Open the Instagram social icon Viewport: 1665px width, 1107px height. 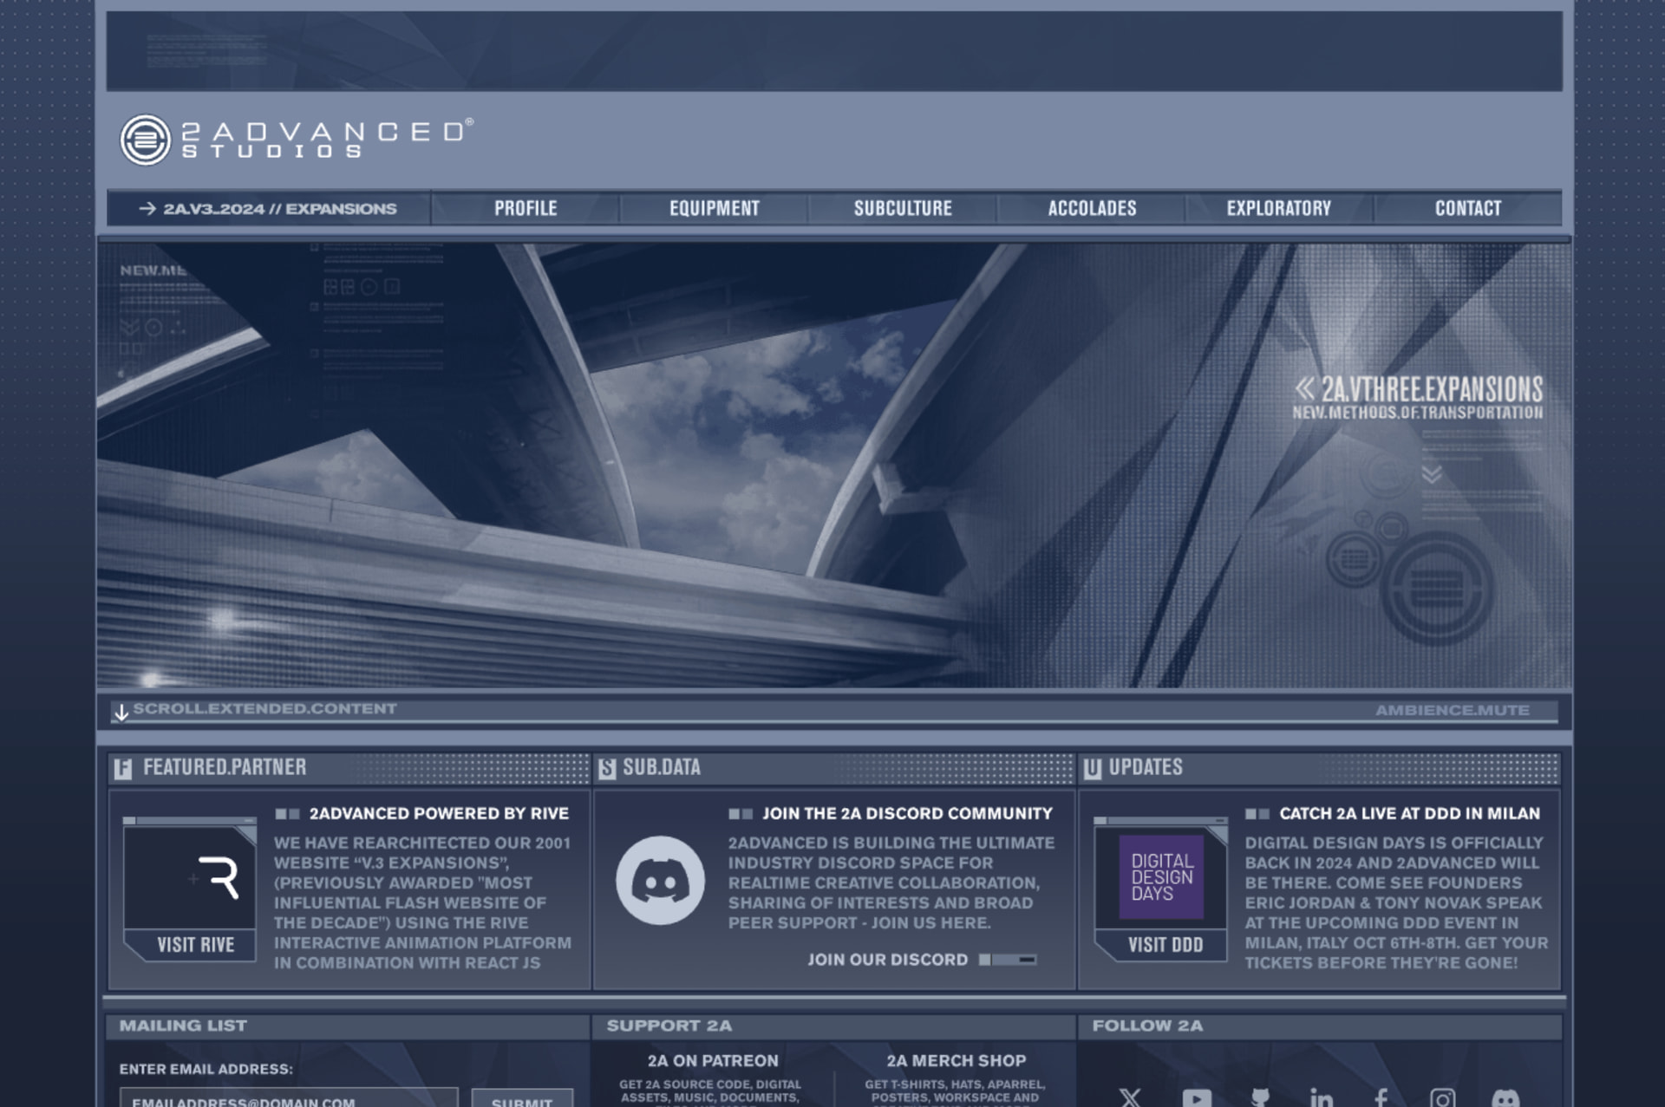(1442, 1097)
